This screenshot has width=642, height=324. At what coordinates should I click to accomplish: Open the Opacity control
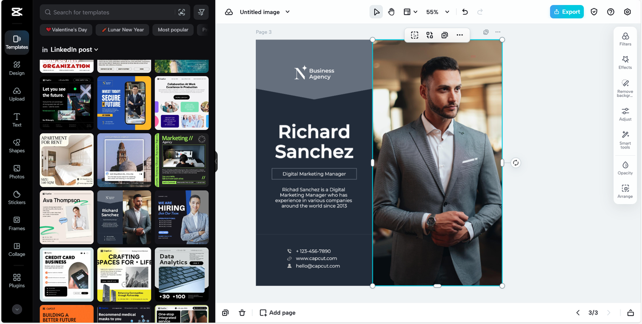pos(625,168)
